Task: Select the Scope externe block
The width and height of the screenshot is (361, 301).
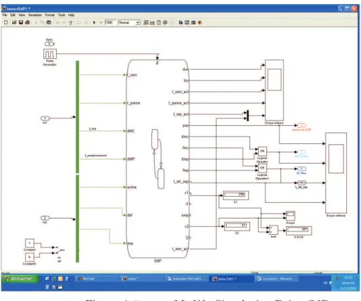Action: click(x=336, y=173)
